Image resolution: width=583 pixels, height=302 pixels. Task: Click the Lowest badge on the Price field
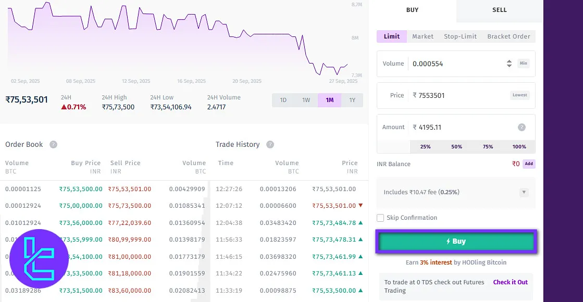coord(519,95)
